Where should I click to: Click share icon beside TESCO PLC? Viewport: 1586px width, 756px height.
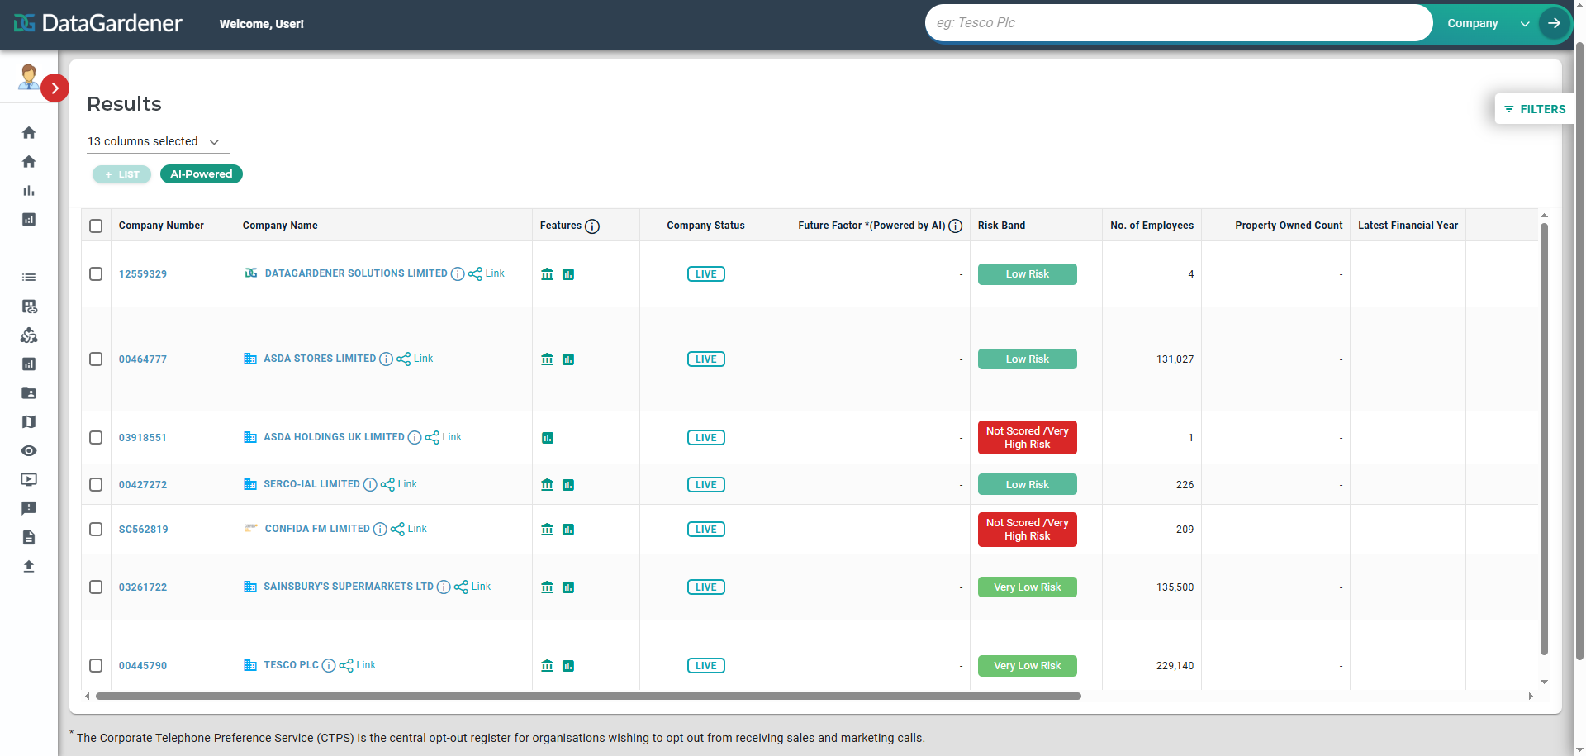pyautogui.click(x=346, y=666)
